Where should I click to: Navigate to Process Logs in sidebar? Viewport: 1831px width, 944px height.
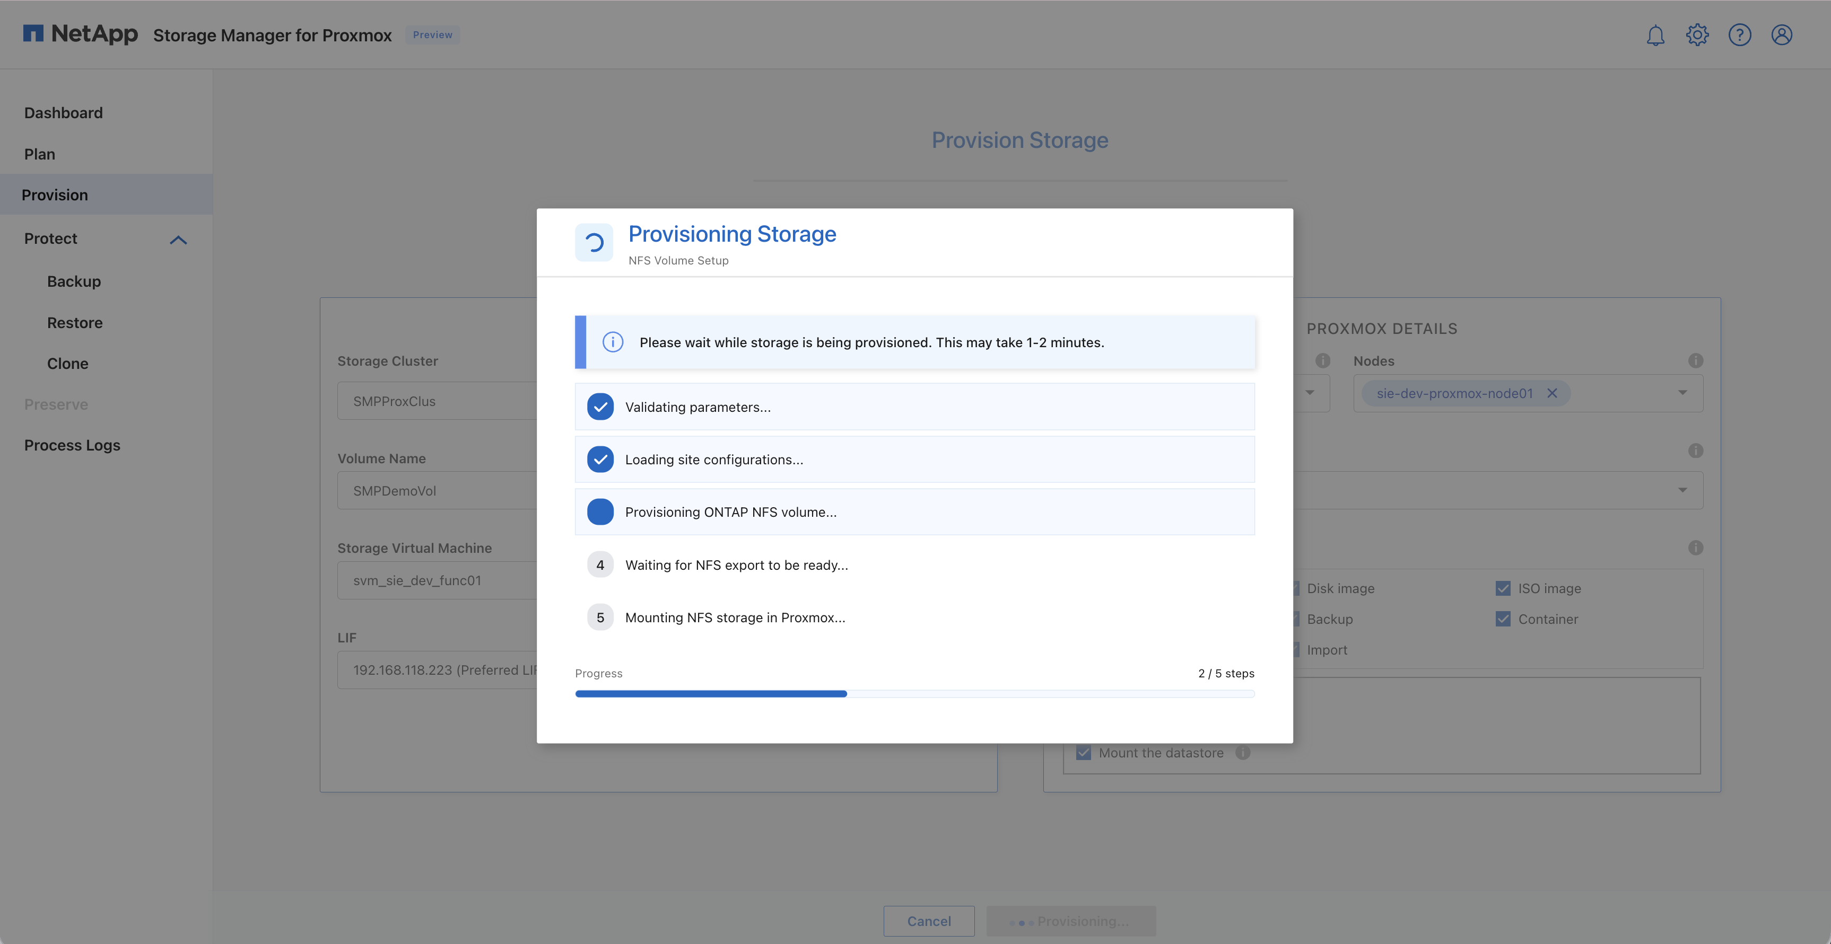coord(72,445)
